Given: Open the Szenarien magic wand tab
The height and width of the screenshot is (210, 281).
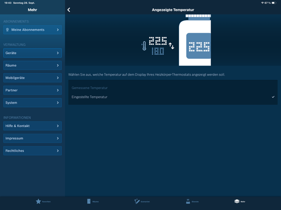Looking at the screenshot, I should click(137, 201).
